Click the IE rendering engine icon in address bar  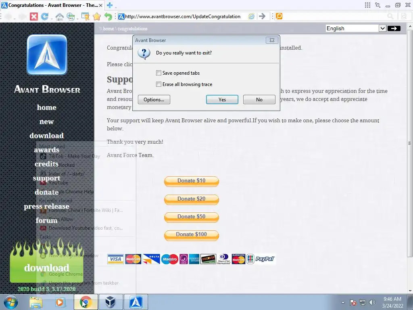click(x=251, y=16)
